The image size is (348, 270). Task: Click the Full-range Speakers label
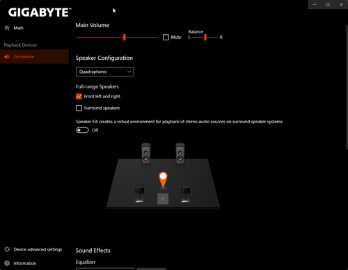[x=97, y=87]
